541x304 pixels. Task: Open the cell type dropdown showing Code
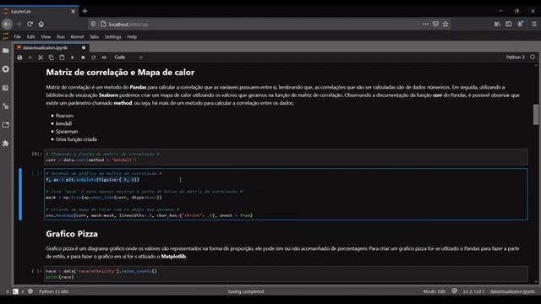tap(128, 57)
